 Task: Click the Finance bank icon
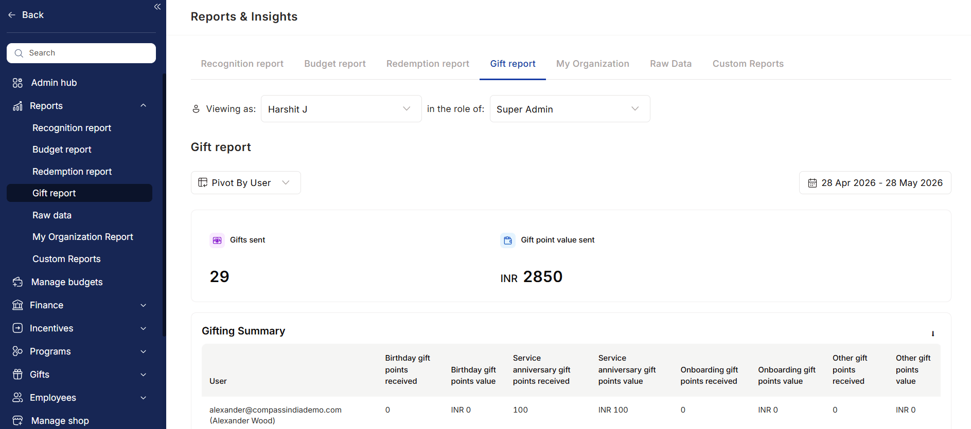(17, 305)
